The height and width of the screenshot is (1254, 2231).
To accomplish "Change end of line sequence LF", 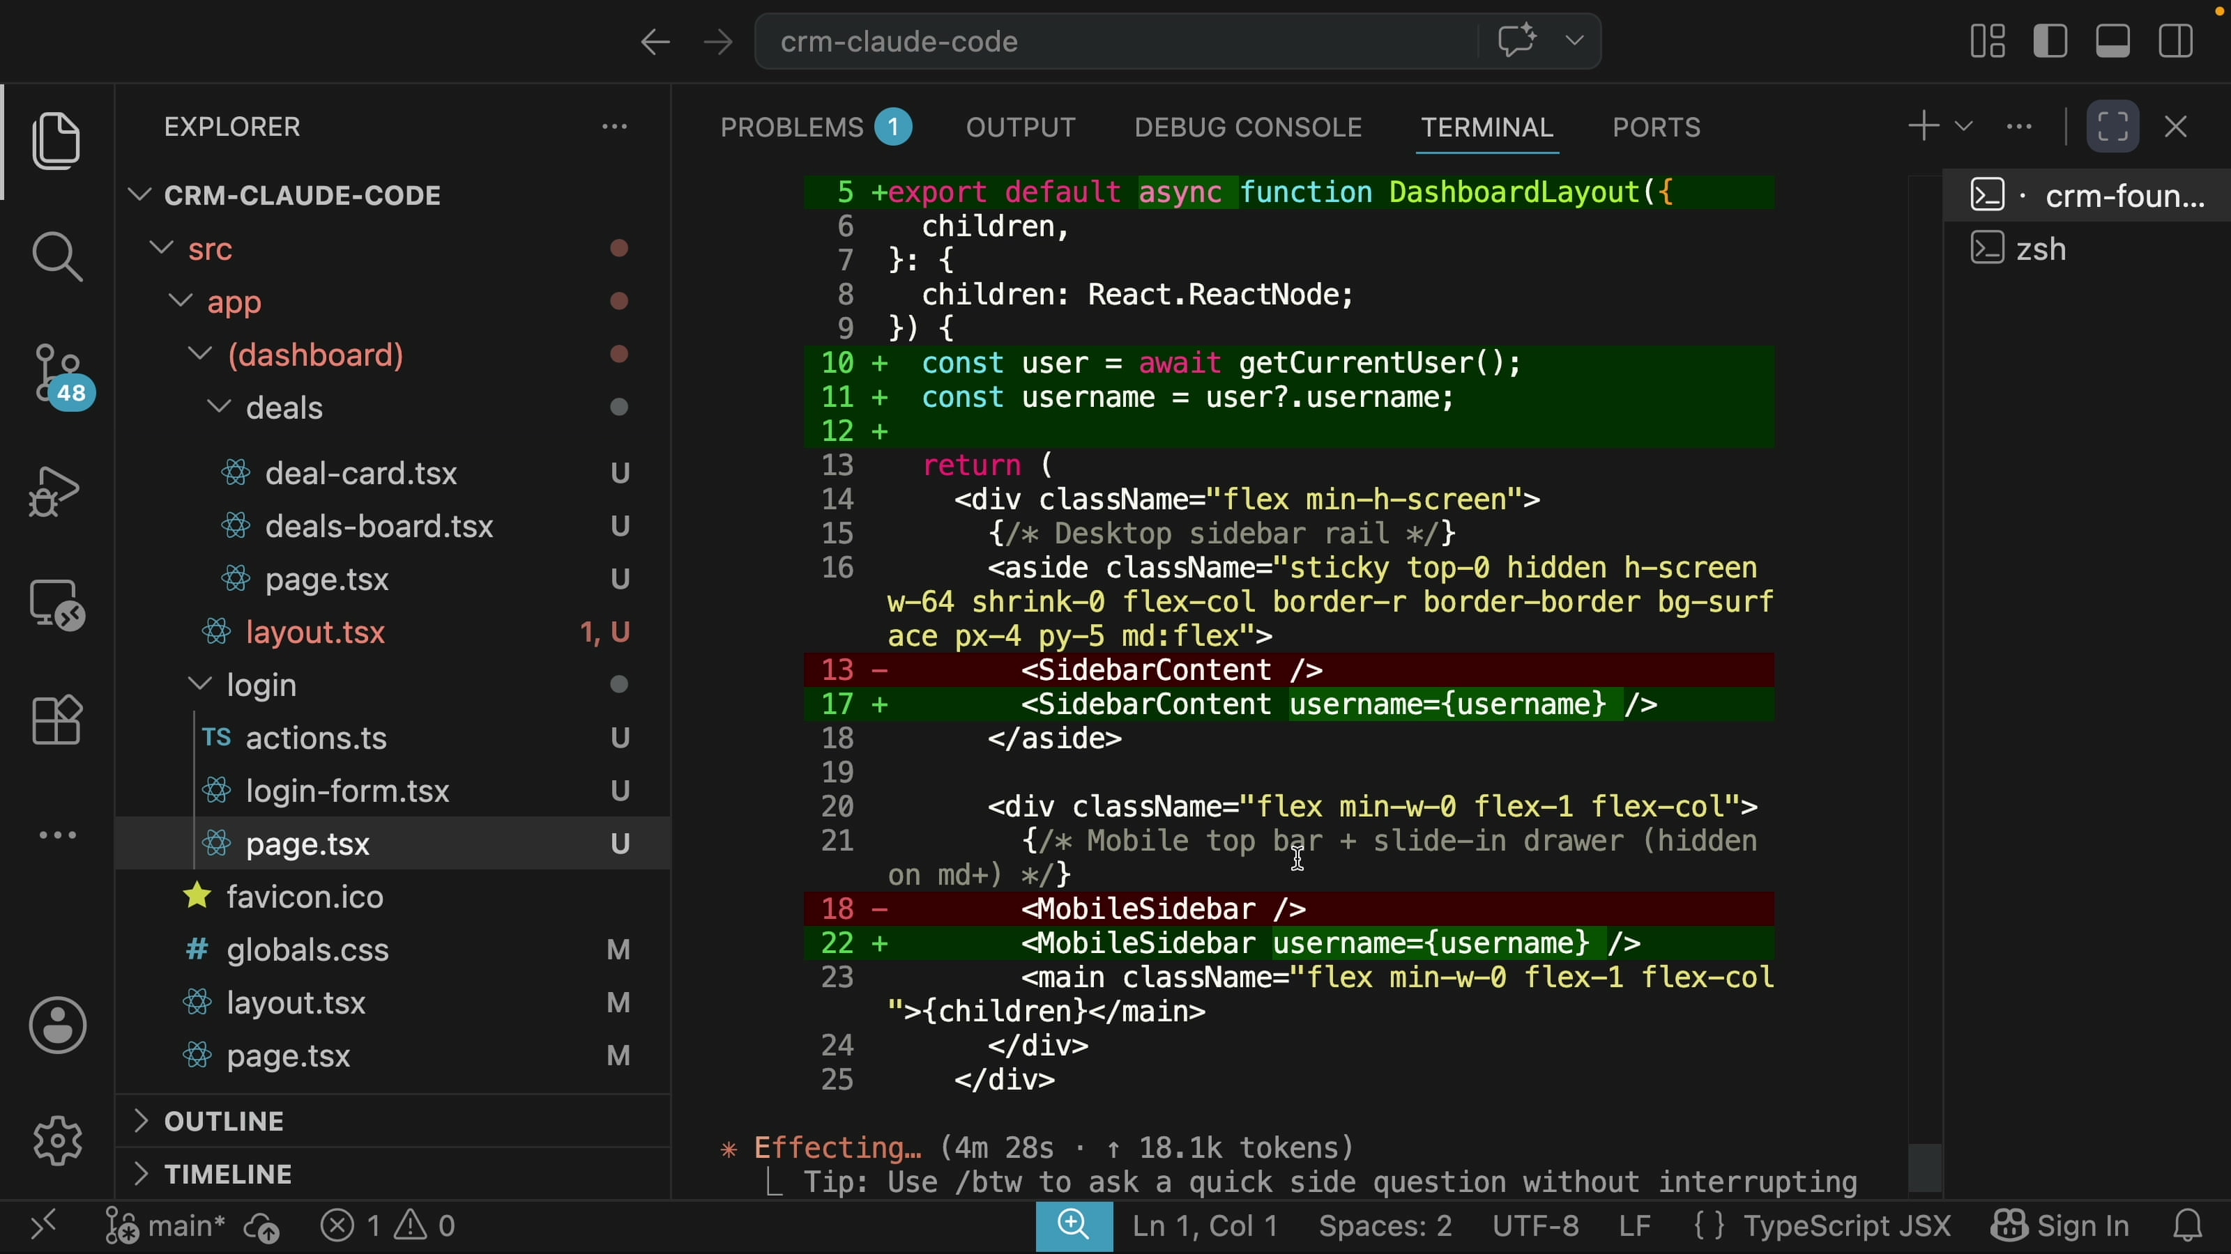I will pos(1634,1226).
